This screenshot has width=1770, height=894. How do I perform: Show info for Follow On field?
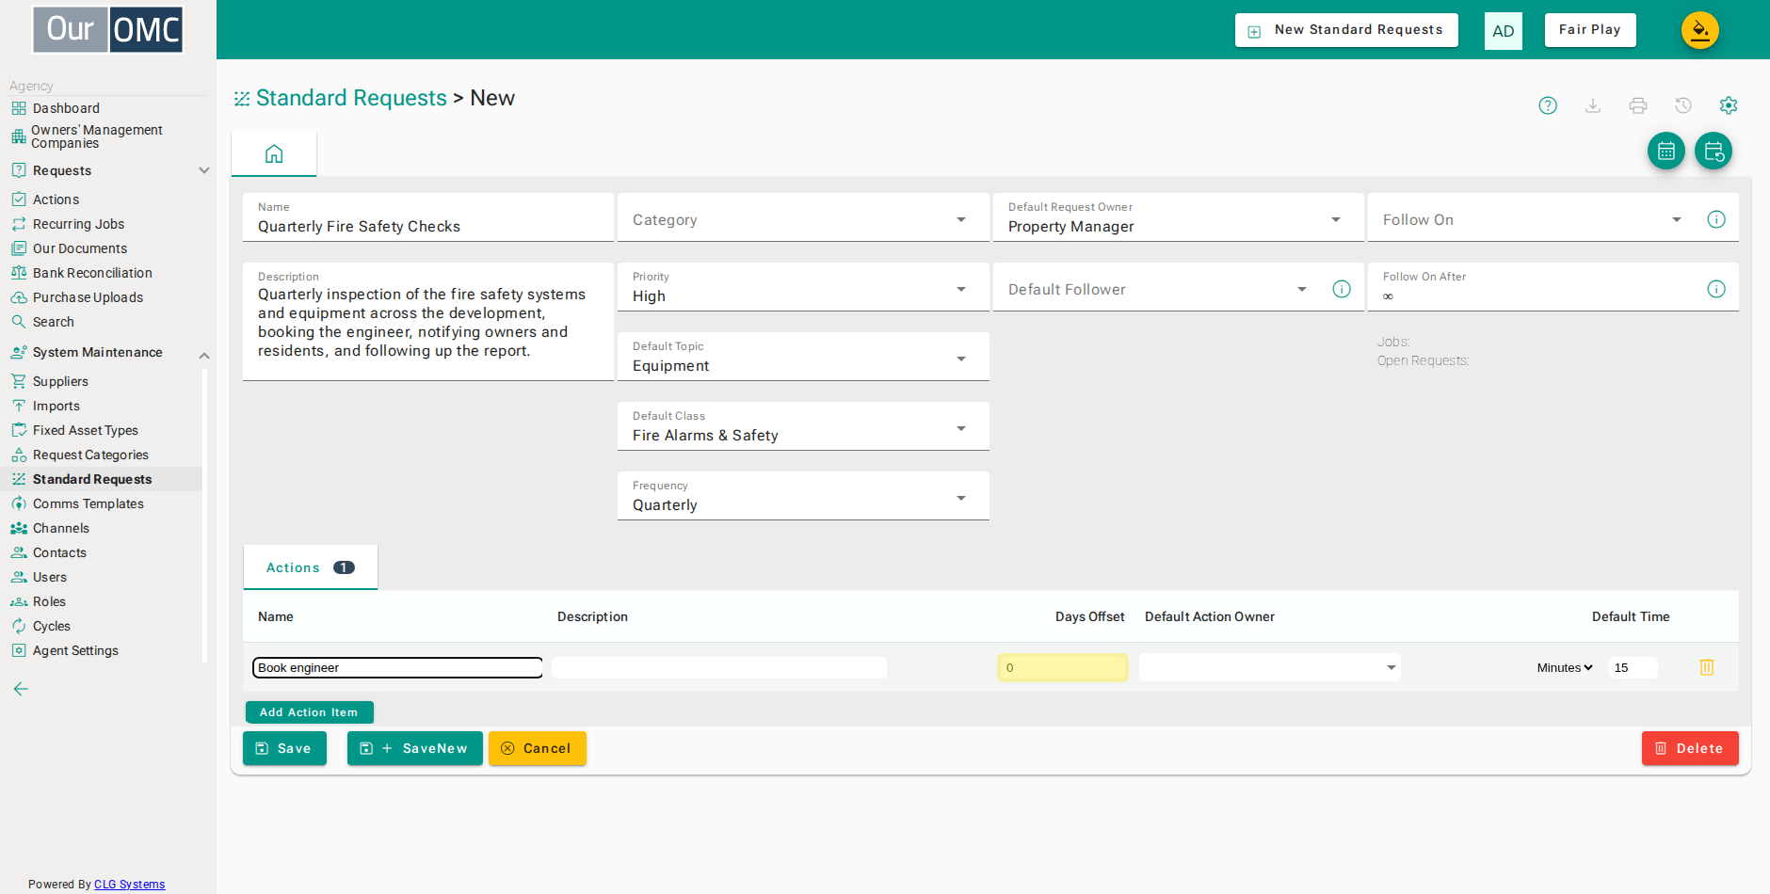[x=1716, y=219]
